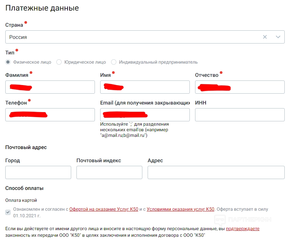Focus the Почтовый индекс field

pos(109,172)
